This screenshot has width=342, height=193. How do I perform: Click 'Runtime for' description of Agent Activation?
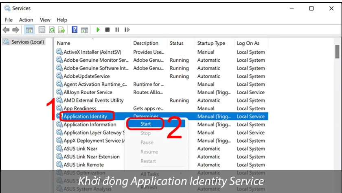pyautogui.click(x=148, y=84)
